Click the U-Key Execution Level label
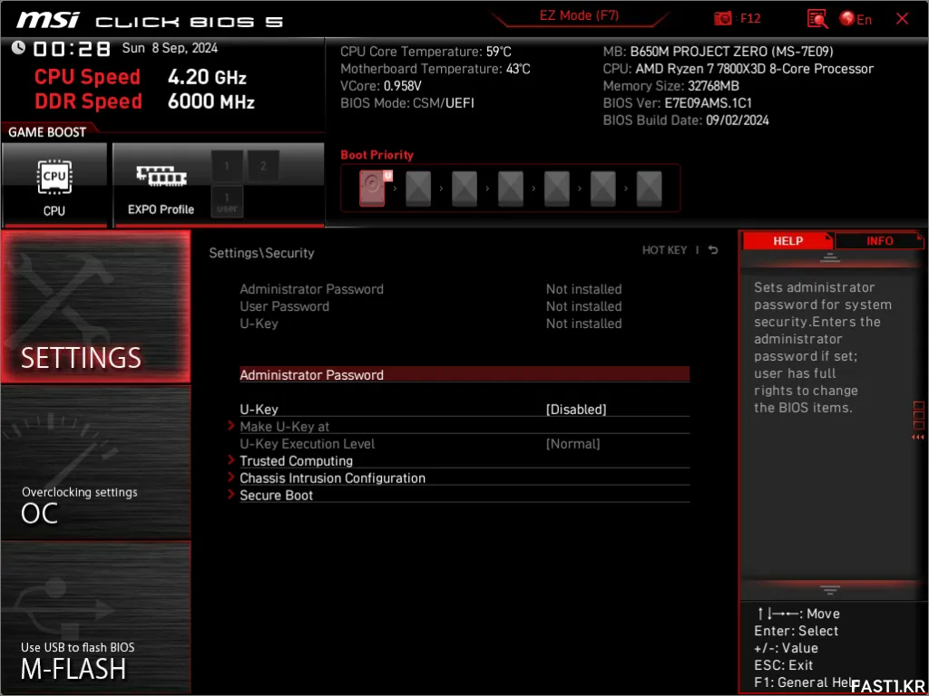 (307, 444)
